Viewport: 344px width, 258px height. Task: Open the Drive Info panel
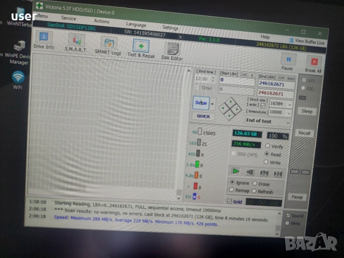point(44,40)
